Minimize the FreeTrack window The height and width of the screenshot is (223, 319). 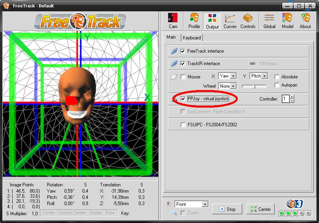287,6
